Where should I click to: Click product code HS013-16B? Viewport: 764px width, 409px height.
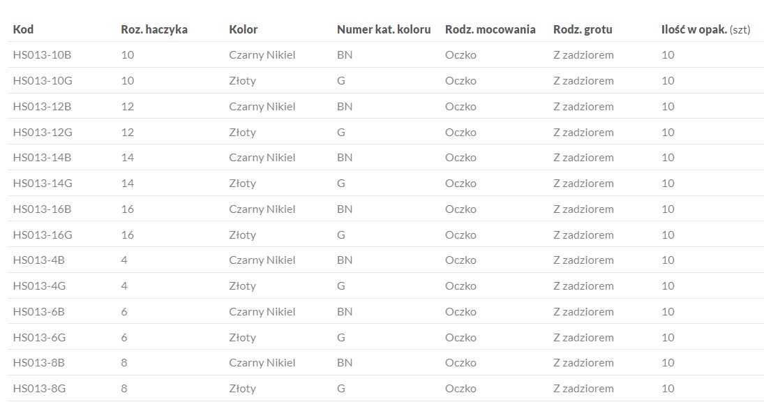[x=42, y=209]
